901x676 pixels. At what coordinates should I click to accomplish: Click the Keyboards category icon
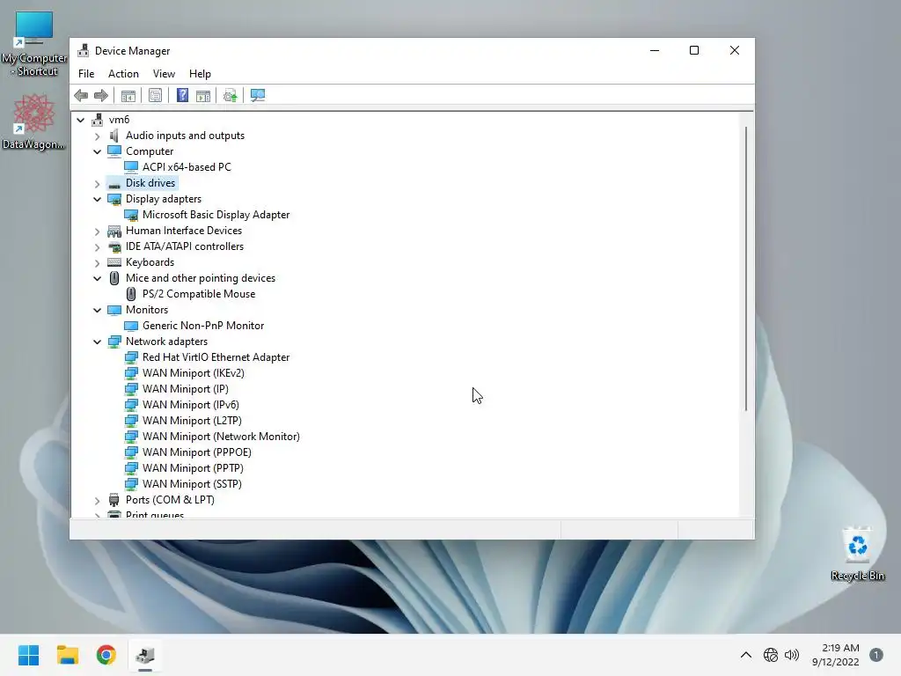click(x=114, y=262)
